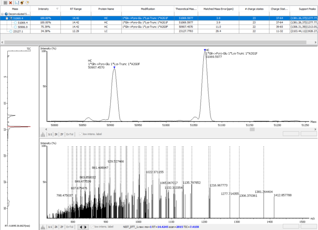
Task: Click the bird-shaped icon on the top toolbar
Action: 22,3
